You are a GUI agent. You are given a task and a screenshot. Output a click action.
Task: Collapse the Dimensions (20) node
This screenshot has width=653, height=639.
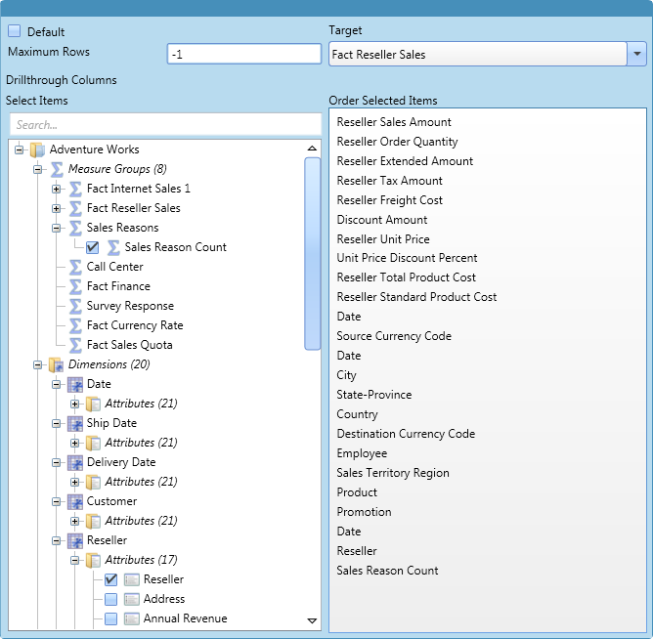pyautogui.click(x=38, y=364)
